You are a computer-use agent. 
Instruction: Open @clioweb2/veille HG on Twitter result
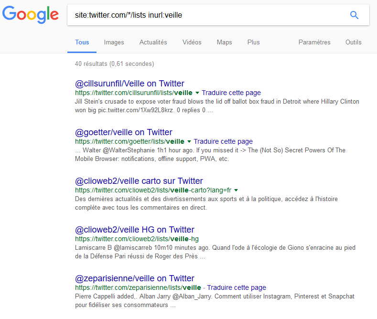(134, 230)
